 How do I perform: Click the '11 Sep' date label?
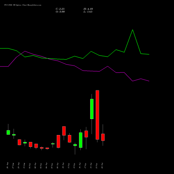click(69, 165)
